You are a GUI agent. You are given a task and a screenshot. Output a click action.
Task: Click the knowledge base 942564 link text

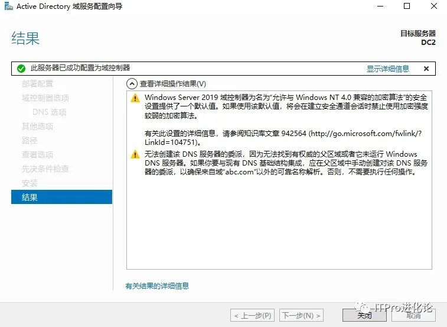(283, 138)
